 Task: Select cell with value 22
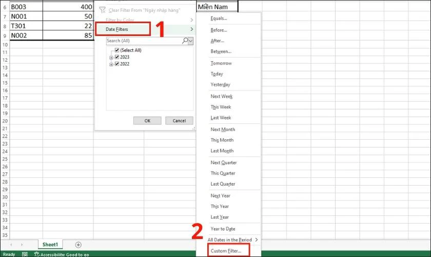pos(68,26)
